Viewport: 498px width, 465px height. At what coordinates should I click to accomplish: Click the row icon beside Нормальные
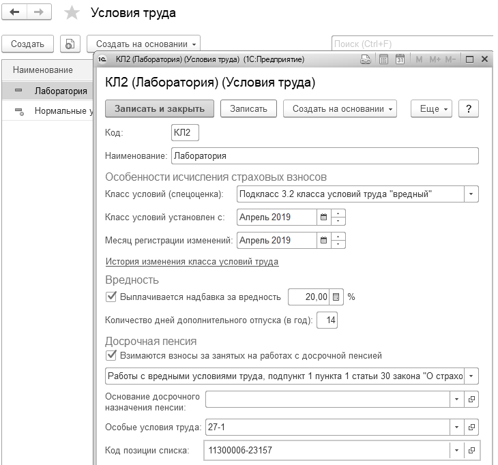click(x=19, y=111)
